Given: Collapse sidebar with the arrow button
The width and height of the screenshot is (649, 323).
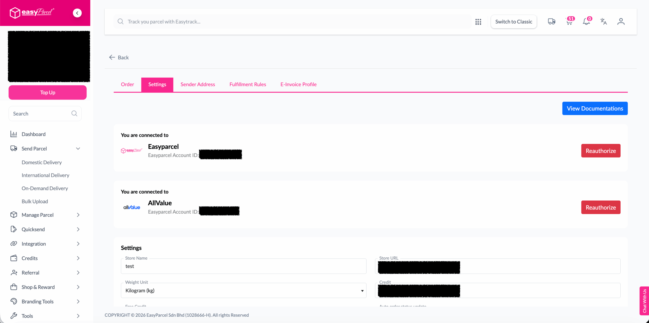Looking at the screenshot, I should pos(77,13).
